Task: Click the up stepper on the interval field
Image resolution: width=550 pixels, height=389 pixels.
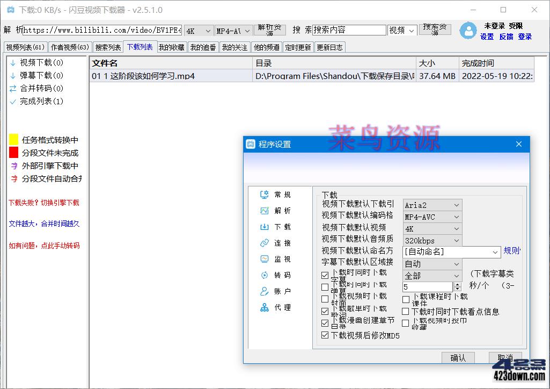Action: click(x=457, y=284)
